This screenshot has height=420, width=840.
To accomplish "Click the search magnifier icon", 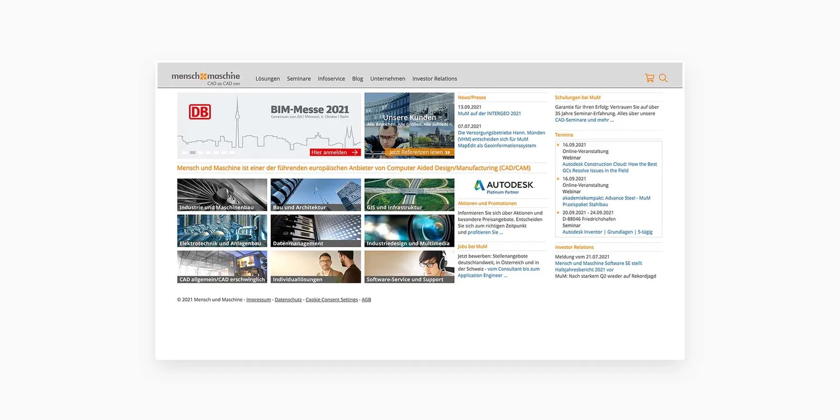I will click(663, 78).
